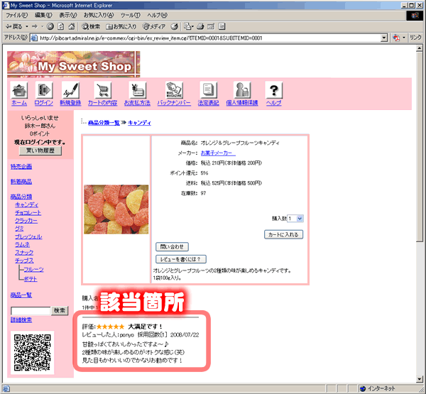Click the カートに入れる button
The height and width of the screenshot is (394, 426).
coord(283,234)
